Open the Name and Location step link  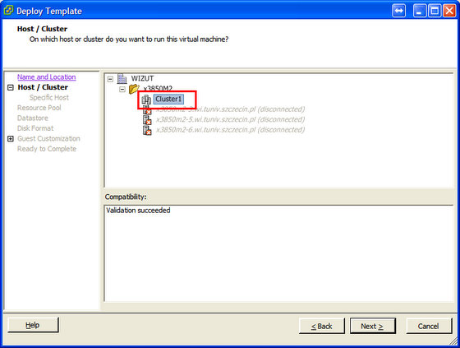tap(46, 77)
